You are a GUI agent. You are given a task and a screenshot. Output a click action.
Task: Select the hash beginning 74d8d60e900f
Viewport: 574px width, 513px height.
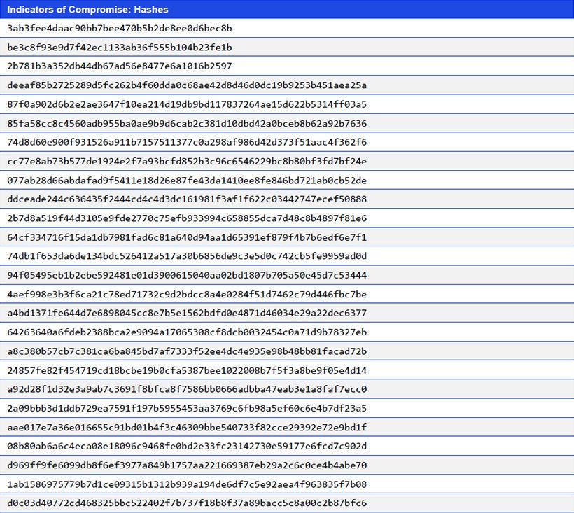187,142
